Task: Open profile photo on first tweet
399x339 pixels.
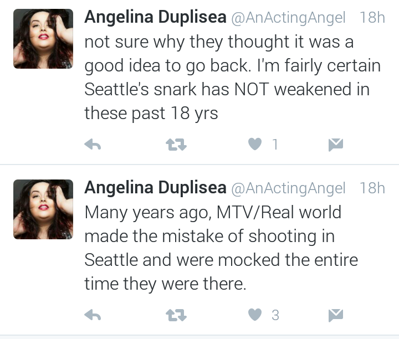Action: (x=43, y=39)
